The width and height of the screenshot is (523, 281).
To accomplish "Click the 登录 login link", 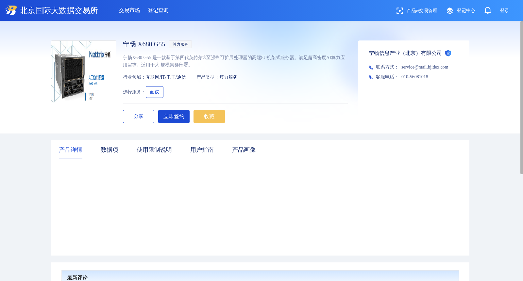I will point(505,11).
